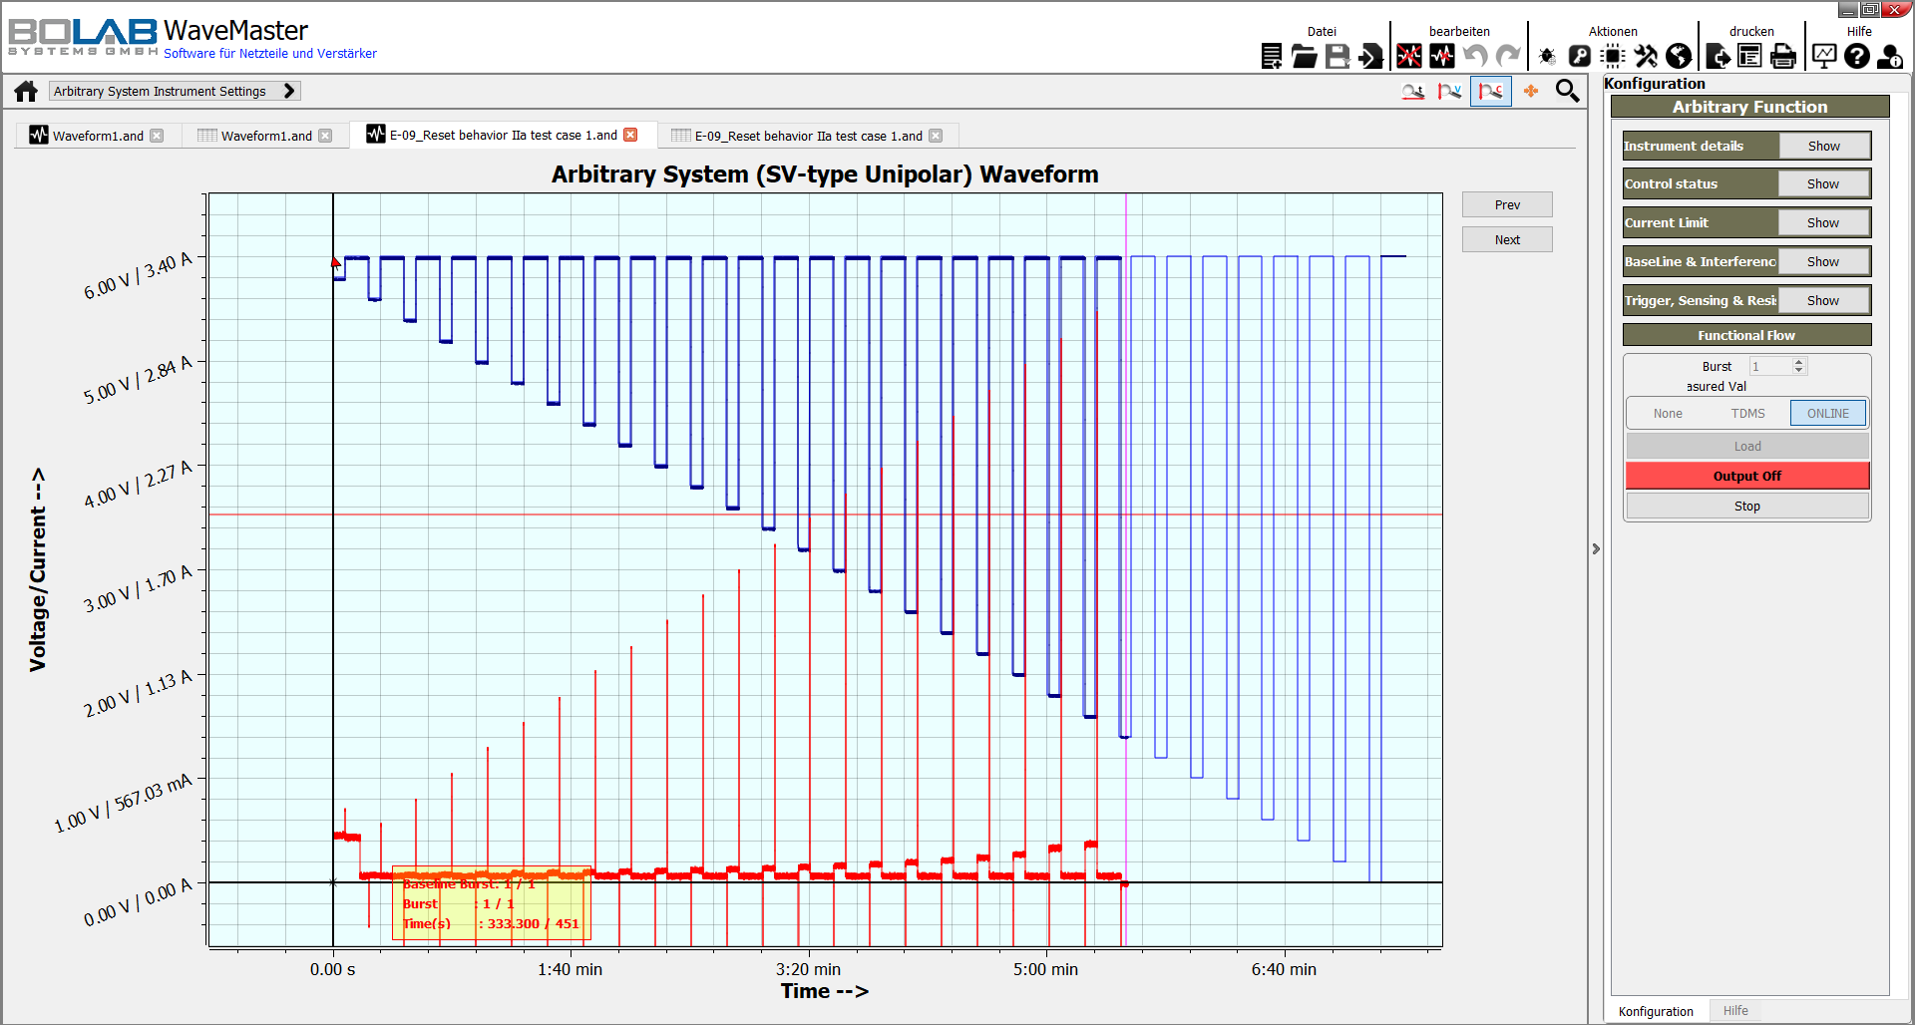
Task: Expand the Arbitrary System Instrument Settings breadcrumb chevron
Action: 289,90
